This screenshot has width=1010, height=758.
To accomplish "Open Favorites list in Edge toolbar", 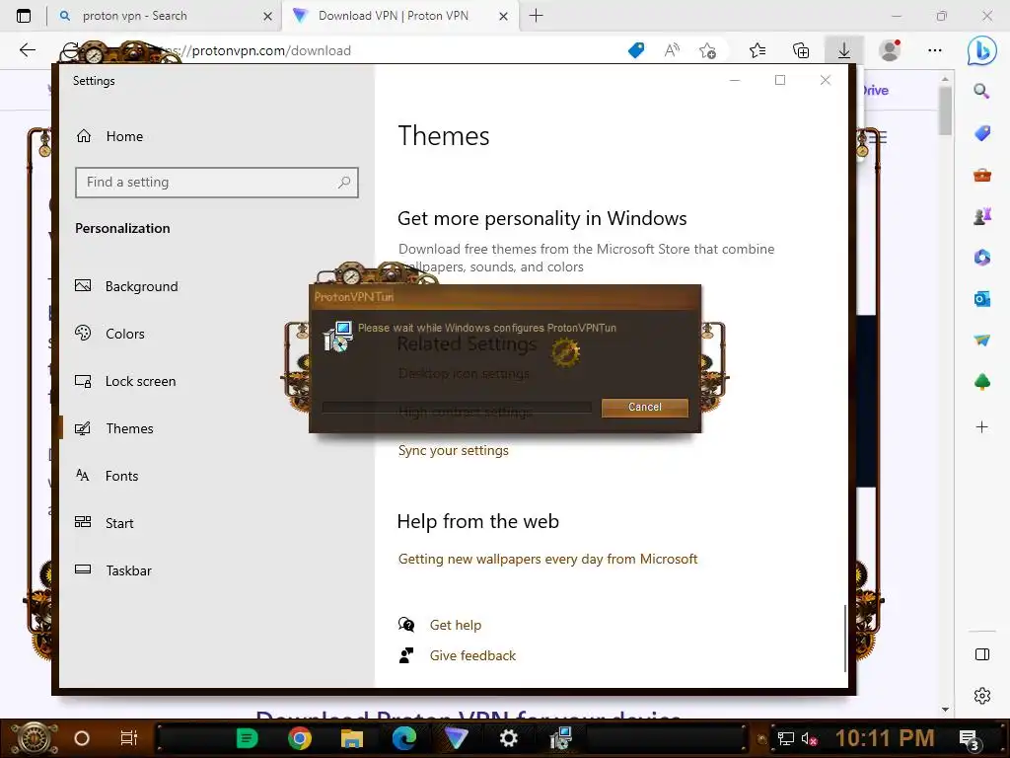I will click(757, 50).
